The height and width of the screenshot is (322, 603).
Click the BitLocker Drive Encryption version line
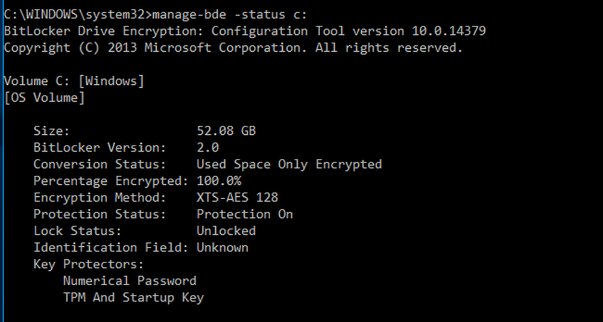(x=245, y=31)
